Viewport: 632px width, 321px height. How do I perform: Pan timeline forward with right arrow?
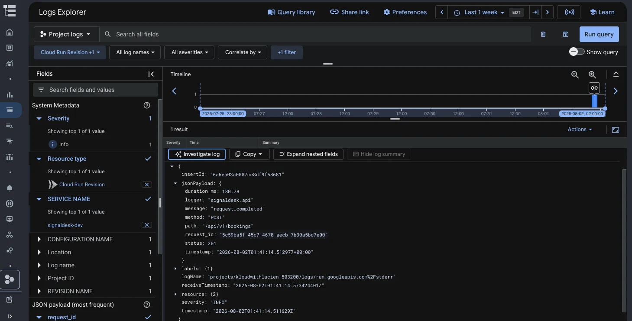tap(616, 91)
